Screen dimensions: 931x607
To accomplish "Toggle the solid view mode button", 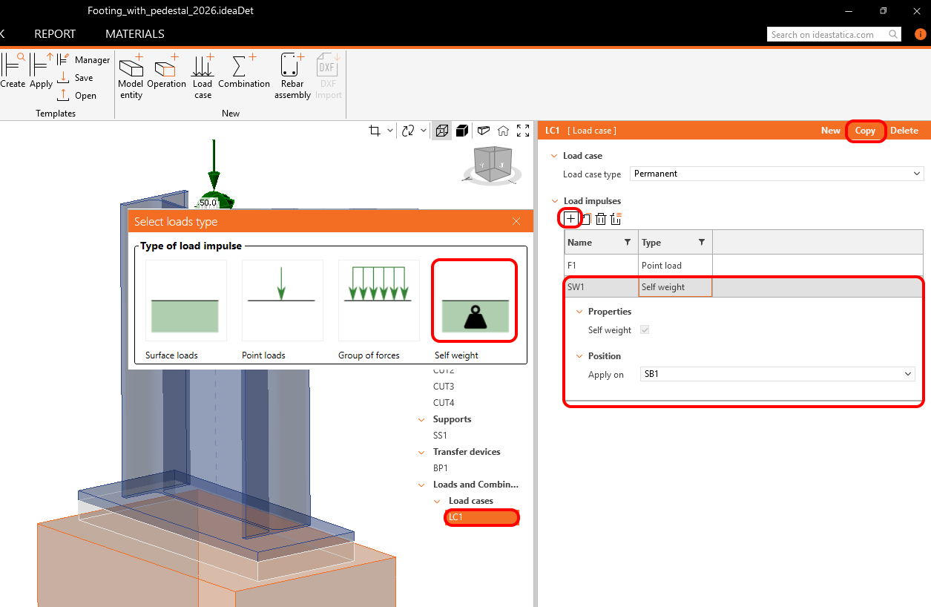I will tap(462, 131).
